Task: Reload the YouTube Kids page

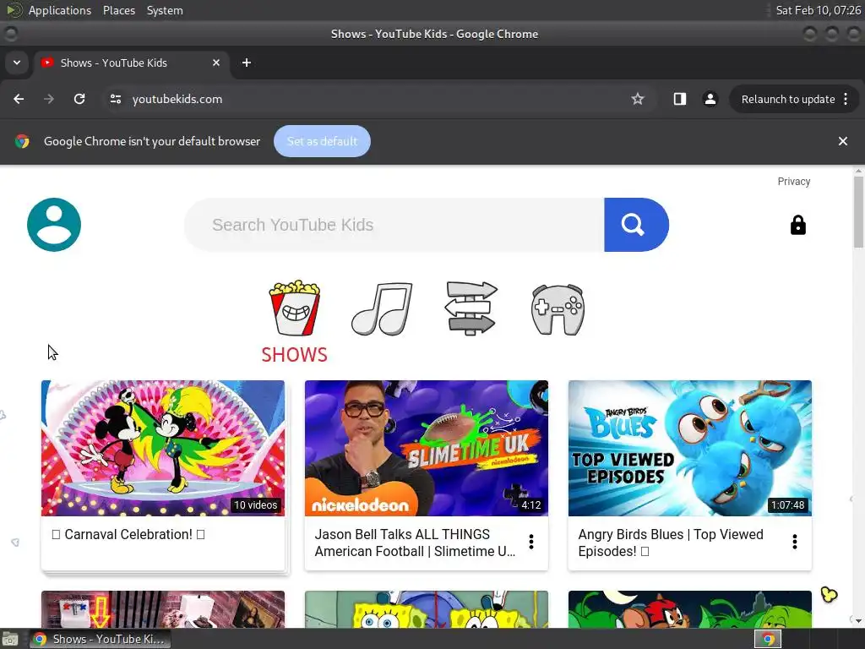Action: click(x=79, y=99)
